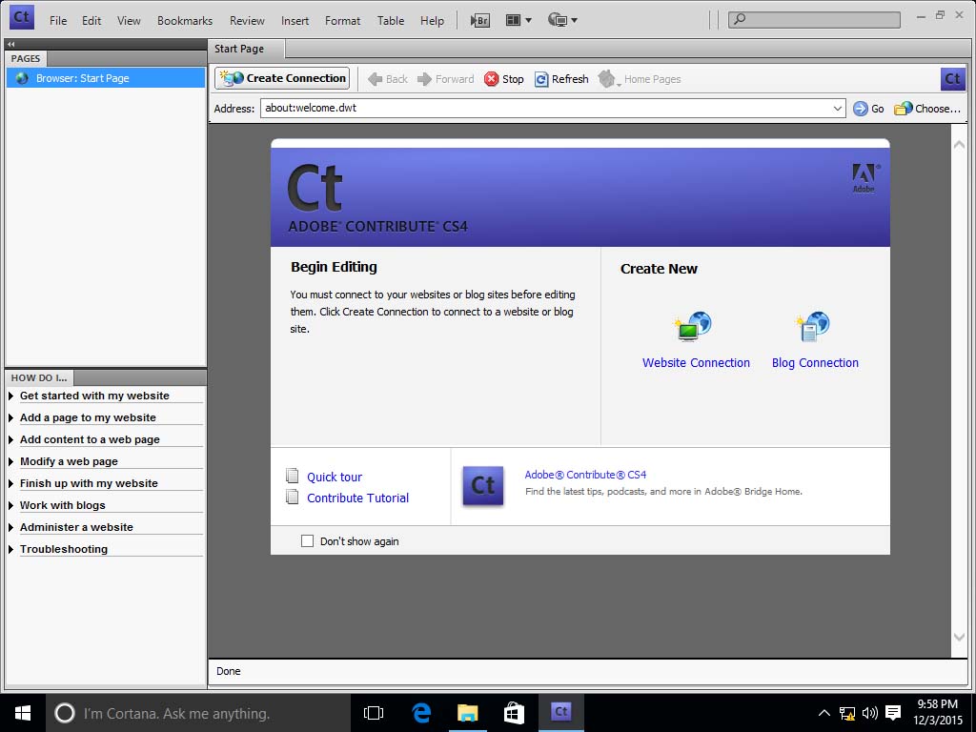Click the Refresh button

pos(561,79)
